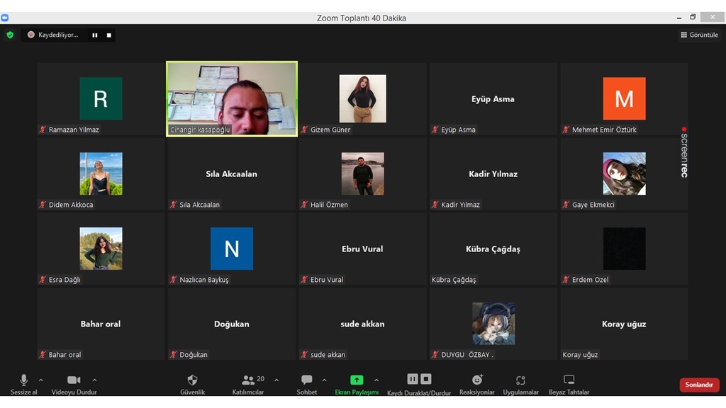This screenshot has height=408, width=726.
Task: Select Cihangir Kasapoğlu's video tile
Action: click(232, 98)
